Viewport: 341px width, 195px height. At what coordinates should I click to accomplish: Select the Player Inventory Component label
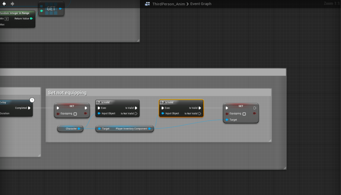[131, 129]
